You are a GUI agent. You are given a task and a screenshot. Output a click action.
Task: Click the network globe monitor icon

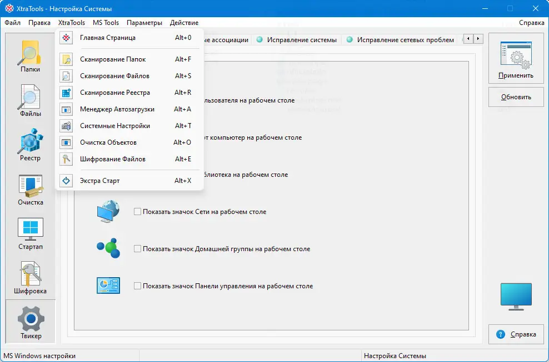click(x=108, y=211)
